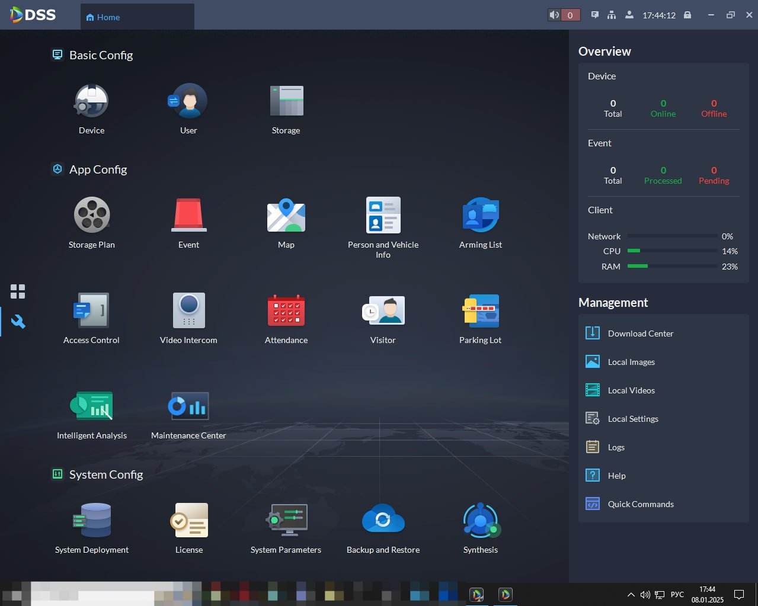The height and width of the screenshot is (606, 758).
Task: Open the Video Intercom configuration
Action: (x=188, y=310)
